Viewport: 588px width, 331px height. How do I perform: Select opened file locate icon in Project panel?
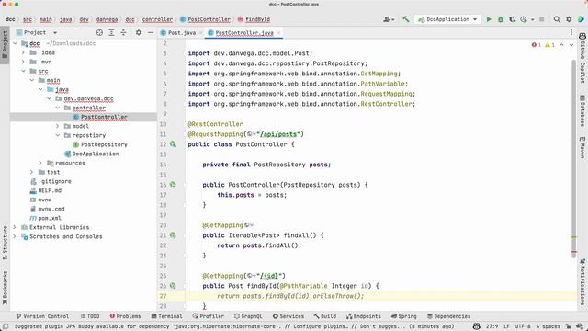click(x=99, y=33)
